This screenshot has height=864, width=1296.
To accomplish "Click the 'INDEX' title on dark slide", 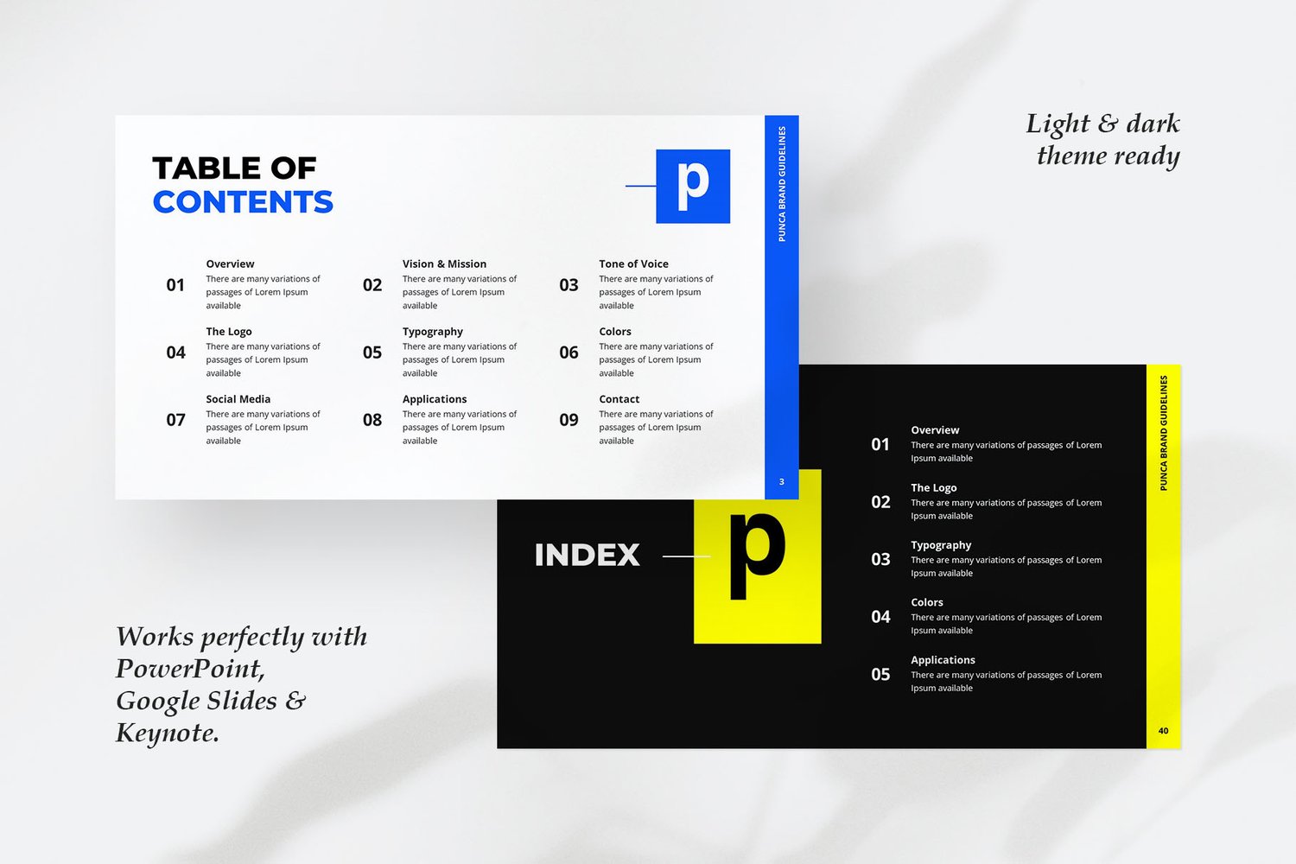I will 588,555.
